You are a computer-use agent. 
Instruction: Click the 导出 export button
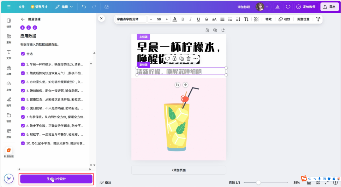coord(329,7)
